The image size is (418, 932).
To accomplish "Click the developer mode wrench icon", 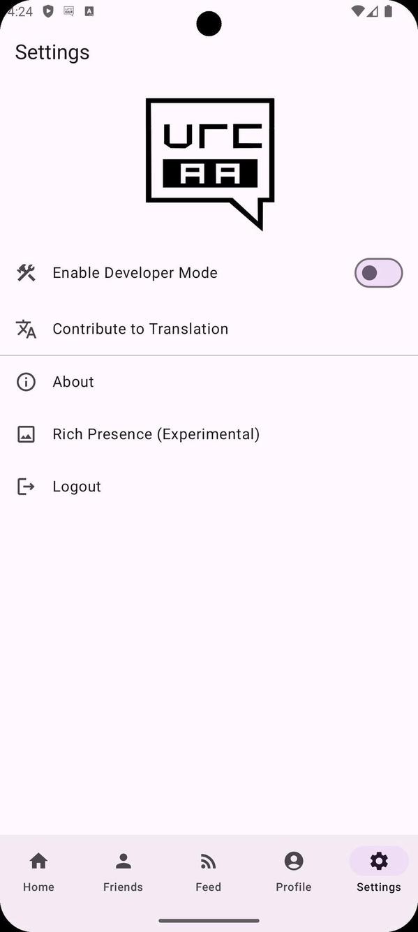I will 26,272.
